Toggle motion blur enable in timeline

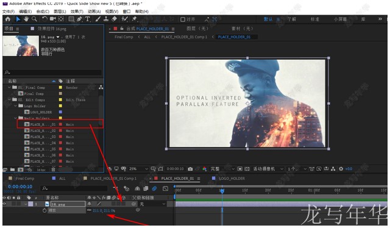[x=154, y=188]
